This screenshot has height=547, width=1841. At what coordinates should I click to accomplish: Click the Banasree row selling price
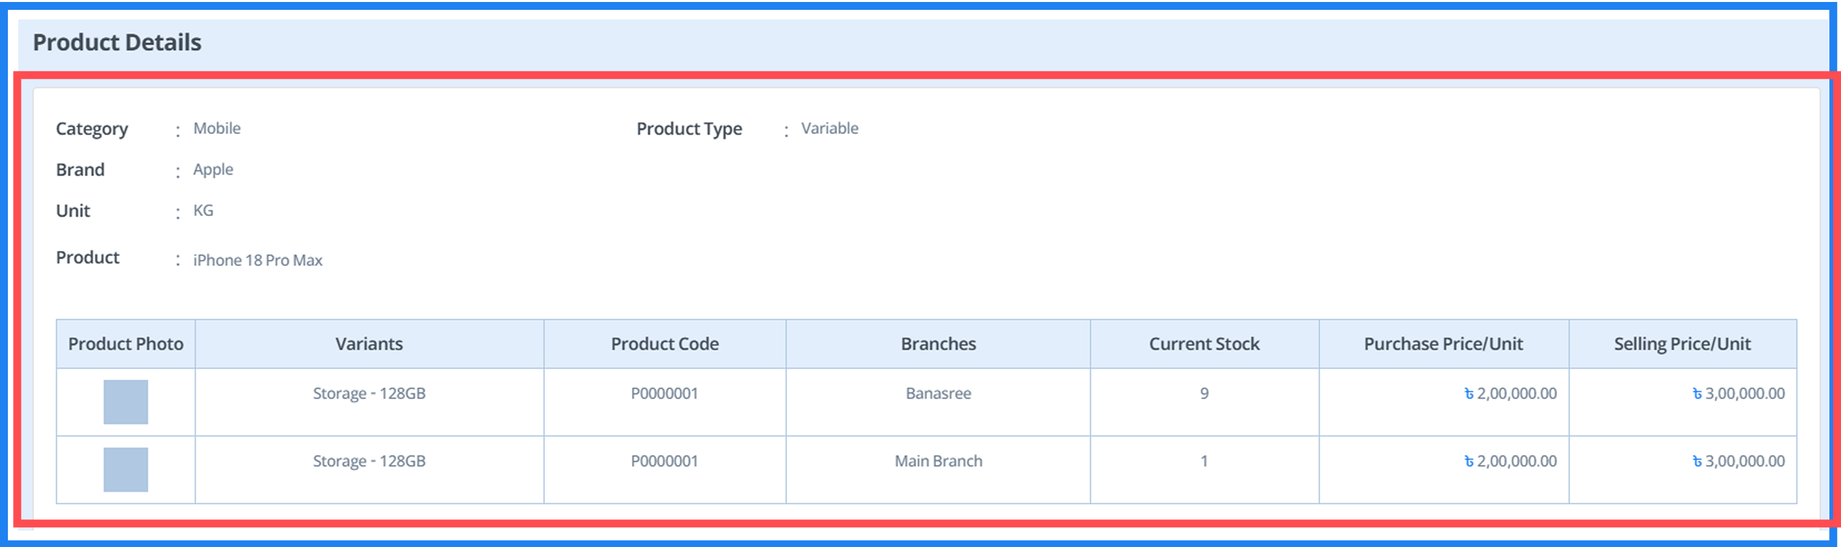(1738, 393)
